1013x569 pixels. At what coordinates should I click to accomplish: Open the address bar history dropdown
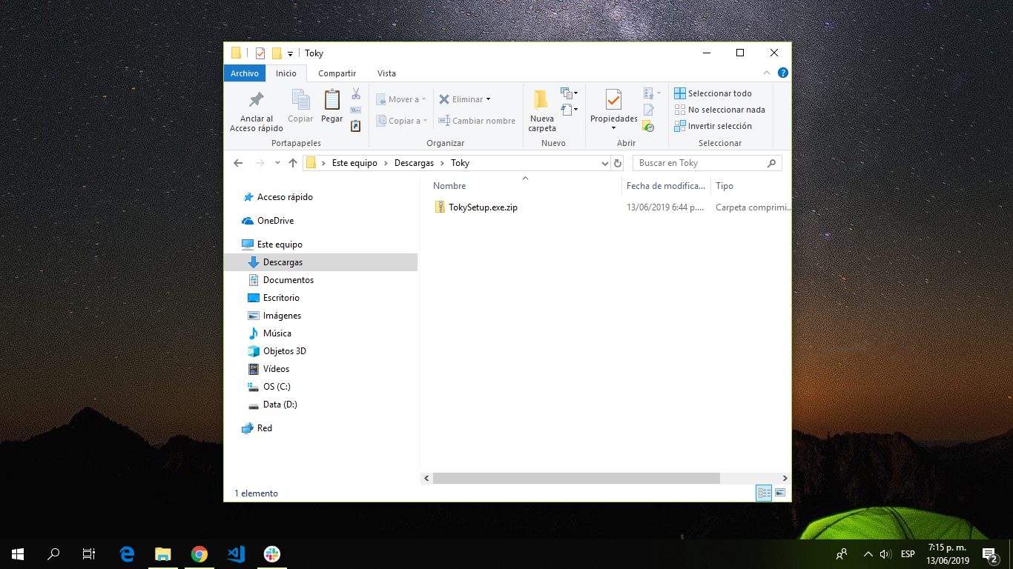point(605,163)
